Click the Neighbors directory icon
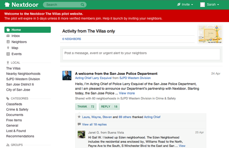This screenshot has width=229, height=148. [8, 42]
